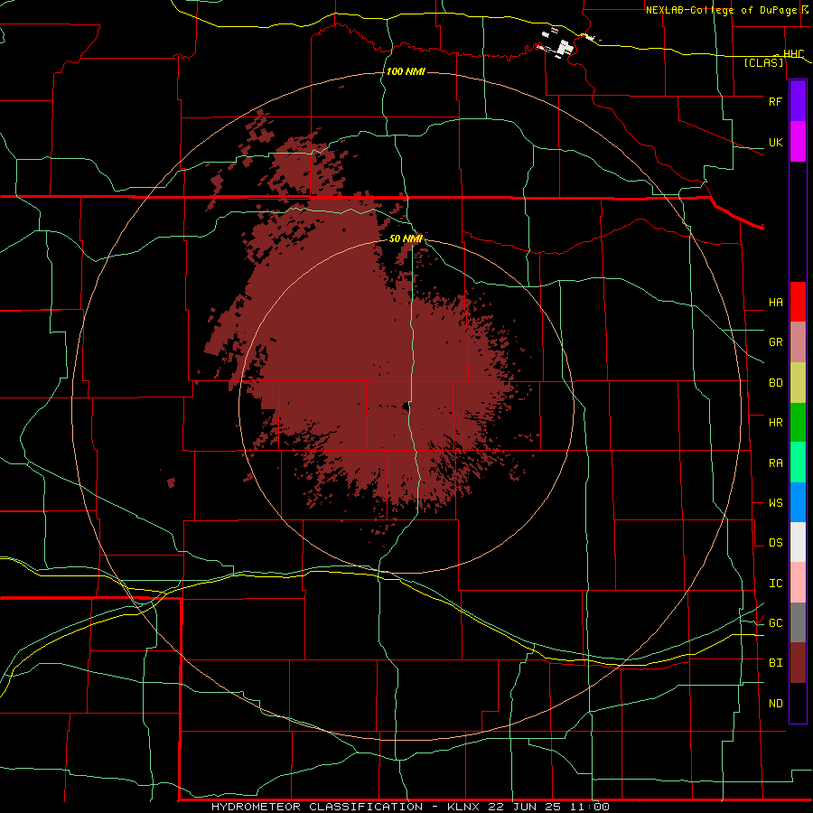Click the DS white legend swatch
The height and width of the screenshot is (813, 813).
(x=798, y=542)
